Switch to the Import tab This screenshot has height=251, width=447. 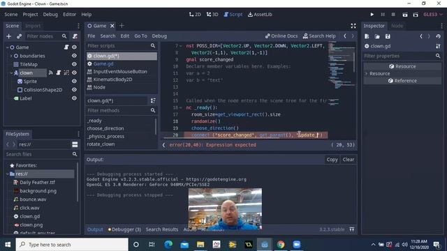click(x=33, y=26)
